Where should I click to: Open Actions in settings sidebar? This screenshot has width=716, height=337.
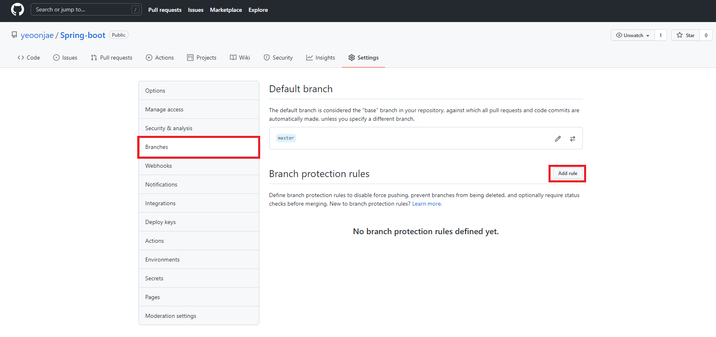click(199, 241)
